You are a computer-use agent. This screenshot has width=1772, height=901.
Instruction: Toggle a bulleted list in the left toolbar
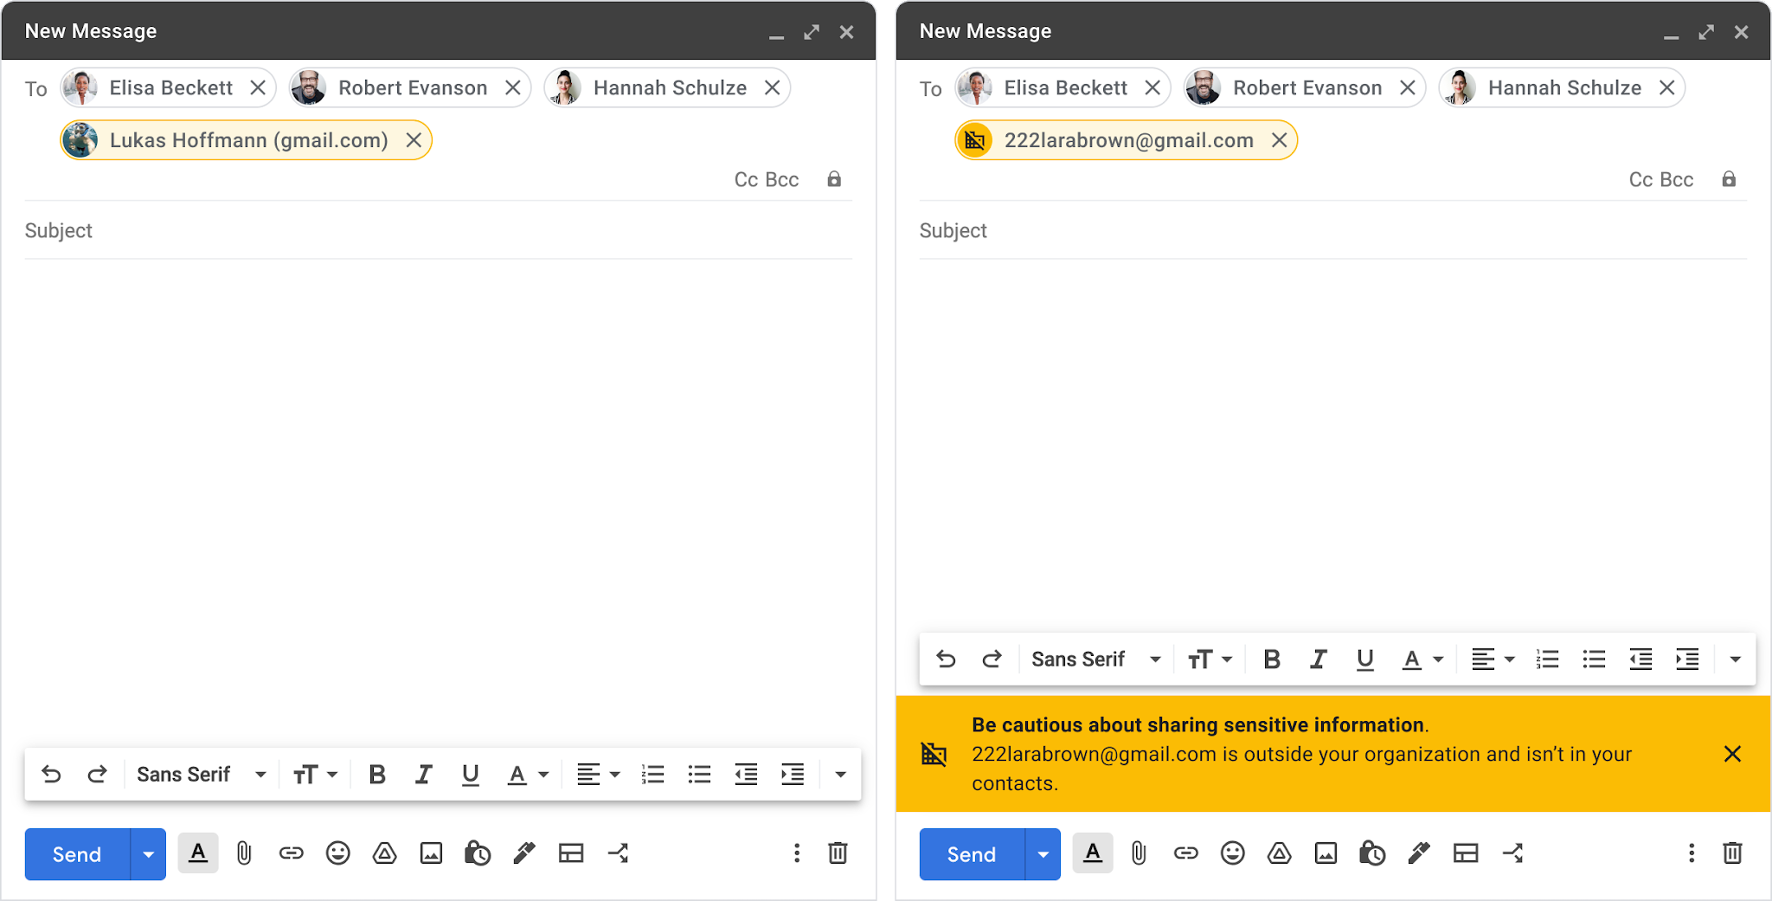coord(699,774)
